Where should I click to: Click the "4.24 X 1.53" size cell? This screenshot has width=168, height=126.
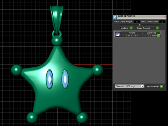[132, 36]
